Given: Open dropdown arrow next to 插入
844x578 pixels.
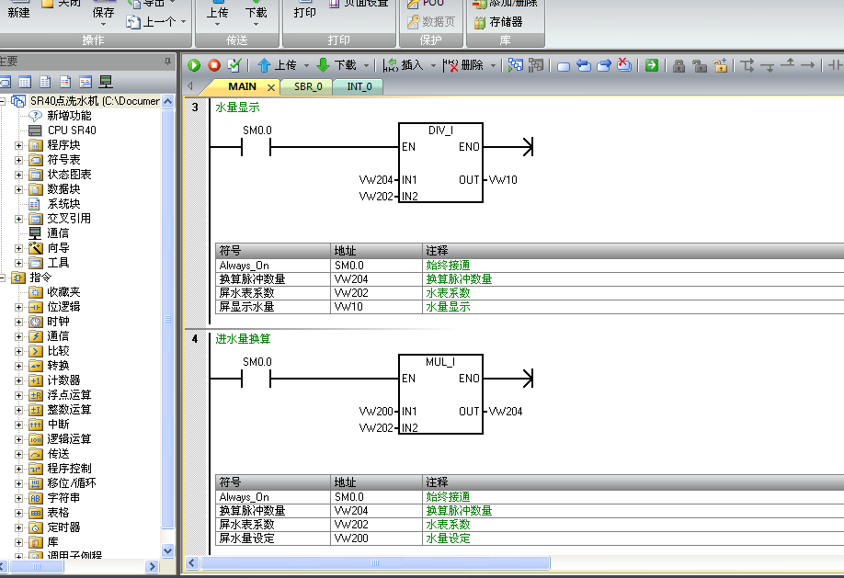Looking at the screenshot, I should coord(433,65).
